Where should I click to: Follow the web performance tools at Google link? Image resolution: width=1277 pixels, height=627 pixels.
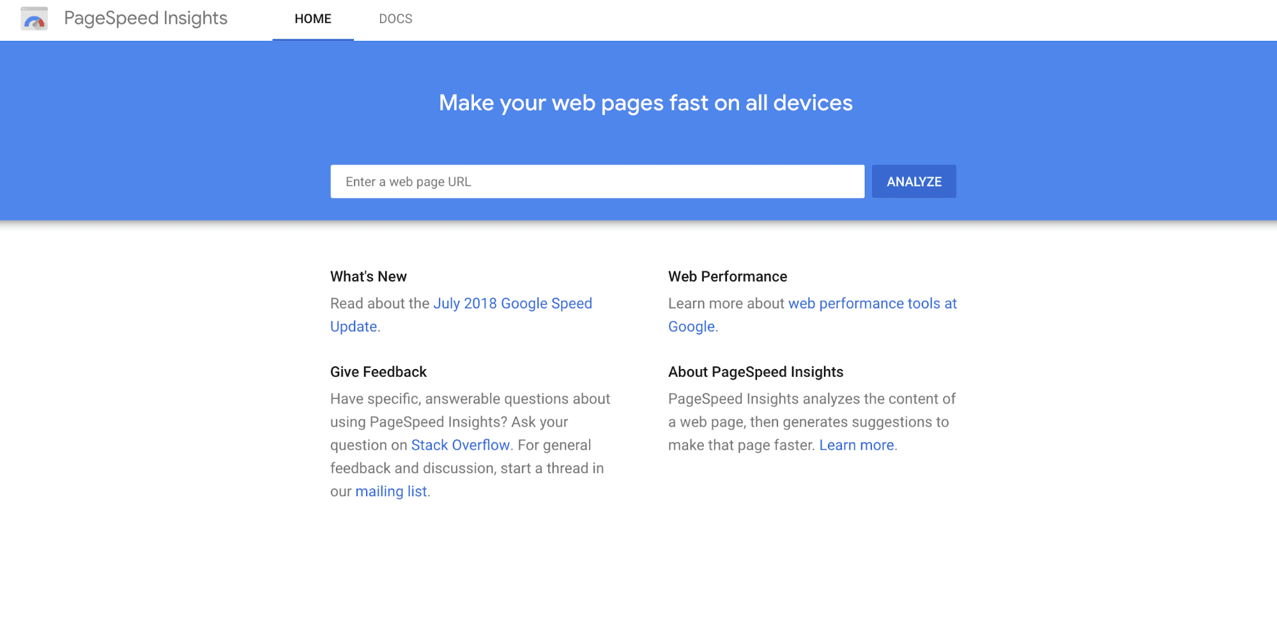click(872, 304)
